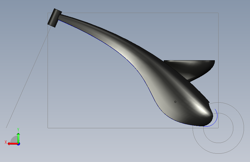The height and width of the screenshot is (162, 250).
Task: Click the red X axis arrow
Action: [13, 144]
